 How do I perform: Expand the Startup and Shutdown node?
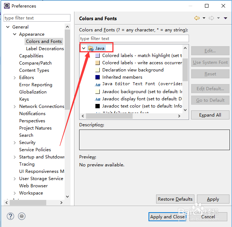click(15, 157)
